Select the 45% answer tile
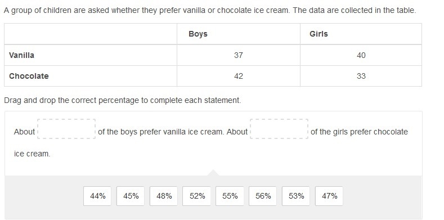This screenshot has width=444, height=220. [x=131, y=196]
